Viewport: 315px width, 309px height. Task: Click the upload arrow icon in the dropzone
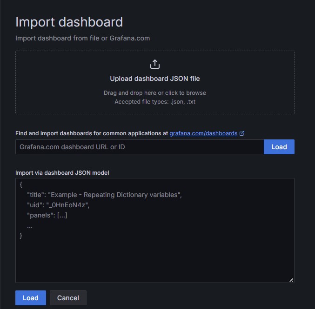[x=155, y=64]
